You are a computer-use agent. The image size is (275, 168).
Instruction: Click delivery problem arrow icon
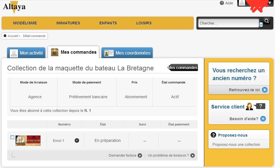(x=193, y=155)
